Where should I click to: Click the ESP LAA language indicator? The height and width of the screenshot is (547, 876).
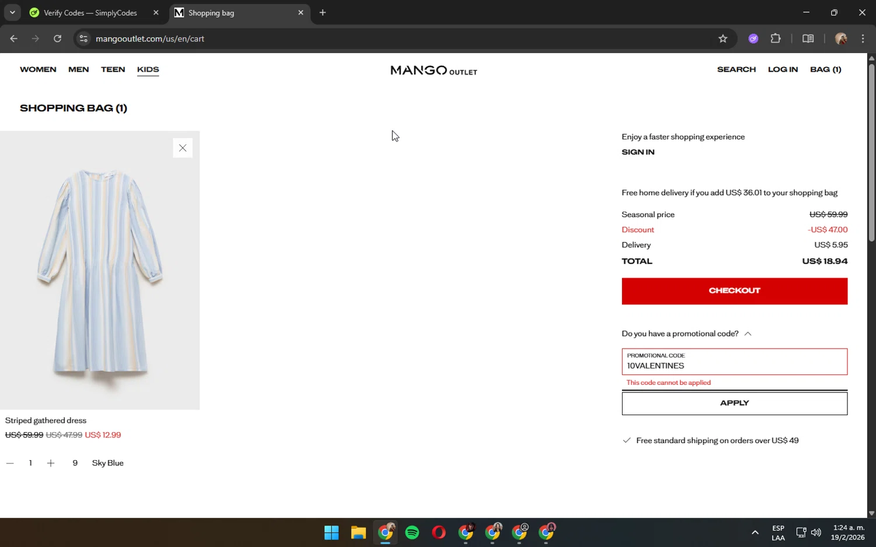[778, 533]
